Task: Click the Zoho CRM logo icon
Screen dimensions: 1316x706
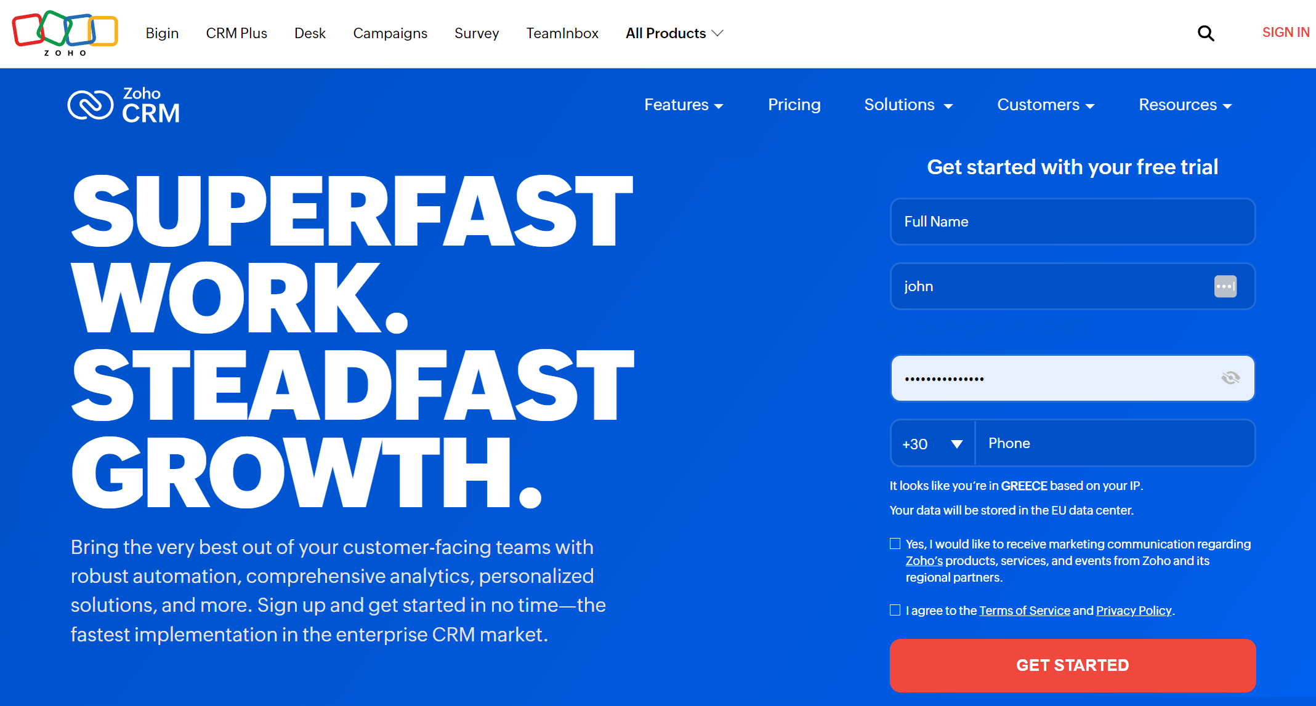Action: click(89, 103)
